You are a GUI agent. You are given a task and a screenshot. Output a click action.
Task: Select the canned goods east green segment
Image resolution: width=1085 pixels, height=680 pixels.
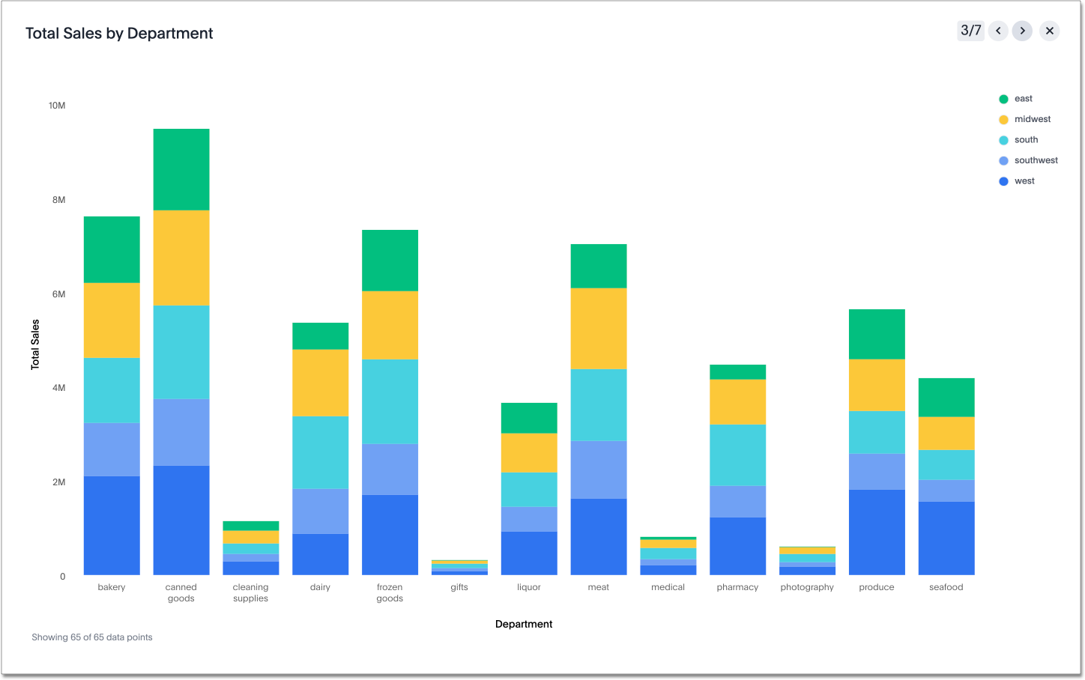(181, 169)
